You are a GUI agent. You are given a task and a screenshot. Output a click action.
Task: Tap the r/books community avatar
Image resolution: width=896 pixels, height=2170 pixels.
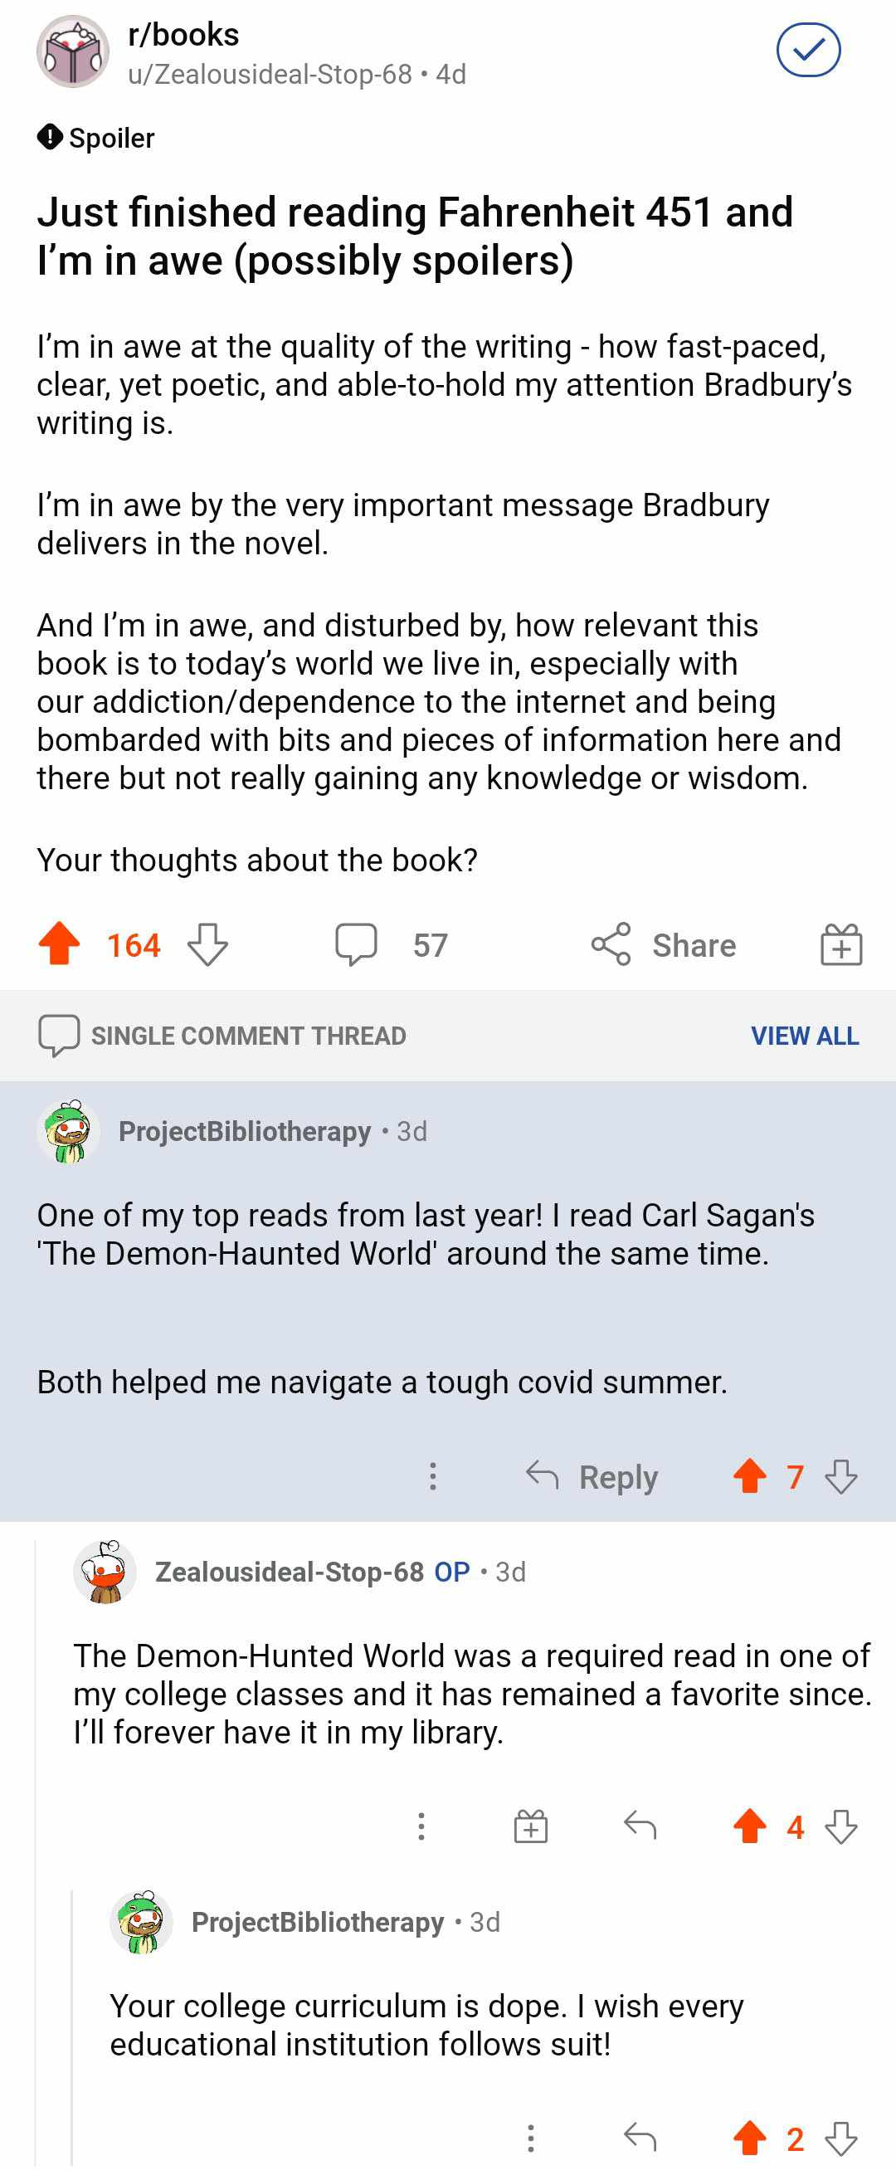tap(72, 51)
